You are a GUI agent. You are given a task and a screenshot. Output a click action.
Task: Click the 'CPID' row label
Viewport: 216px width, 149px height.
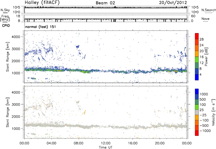click(x=6, y=26)
